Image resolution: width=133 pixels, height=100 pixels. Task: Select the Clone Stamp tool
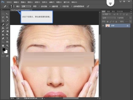3,28
